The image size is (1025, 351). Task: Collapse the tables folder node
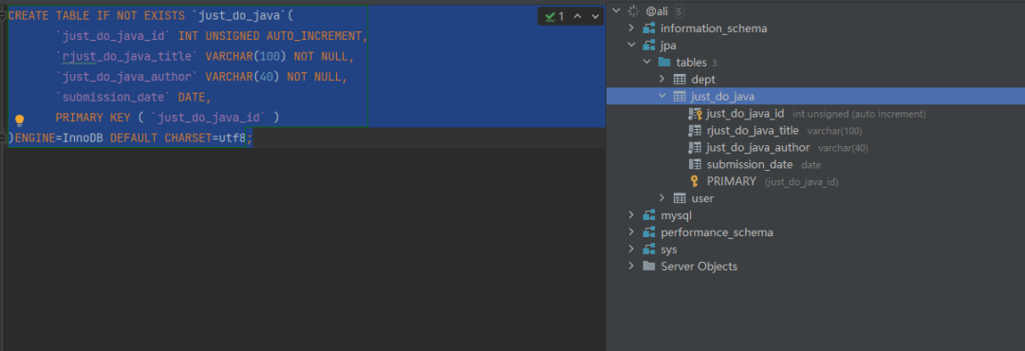pyautogui.click(x=646, y=62)
